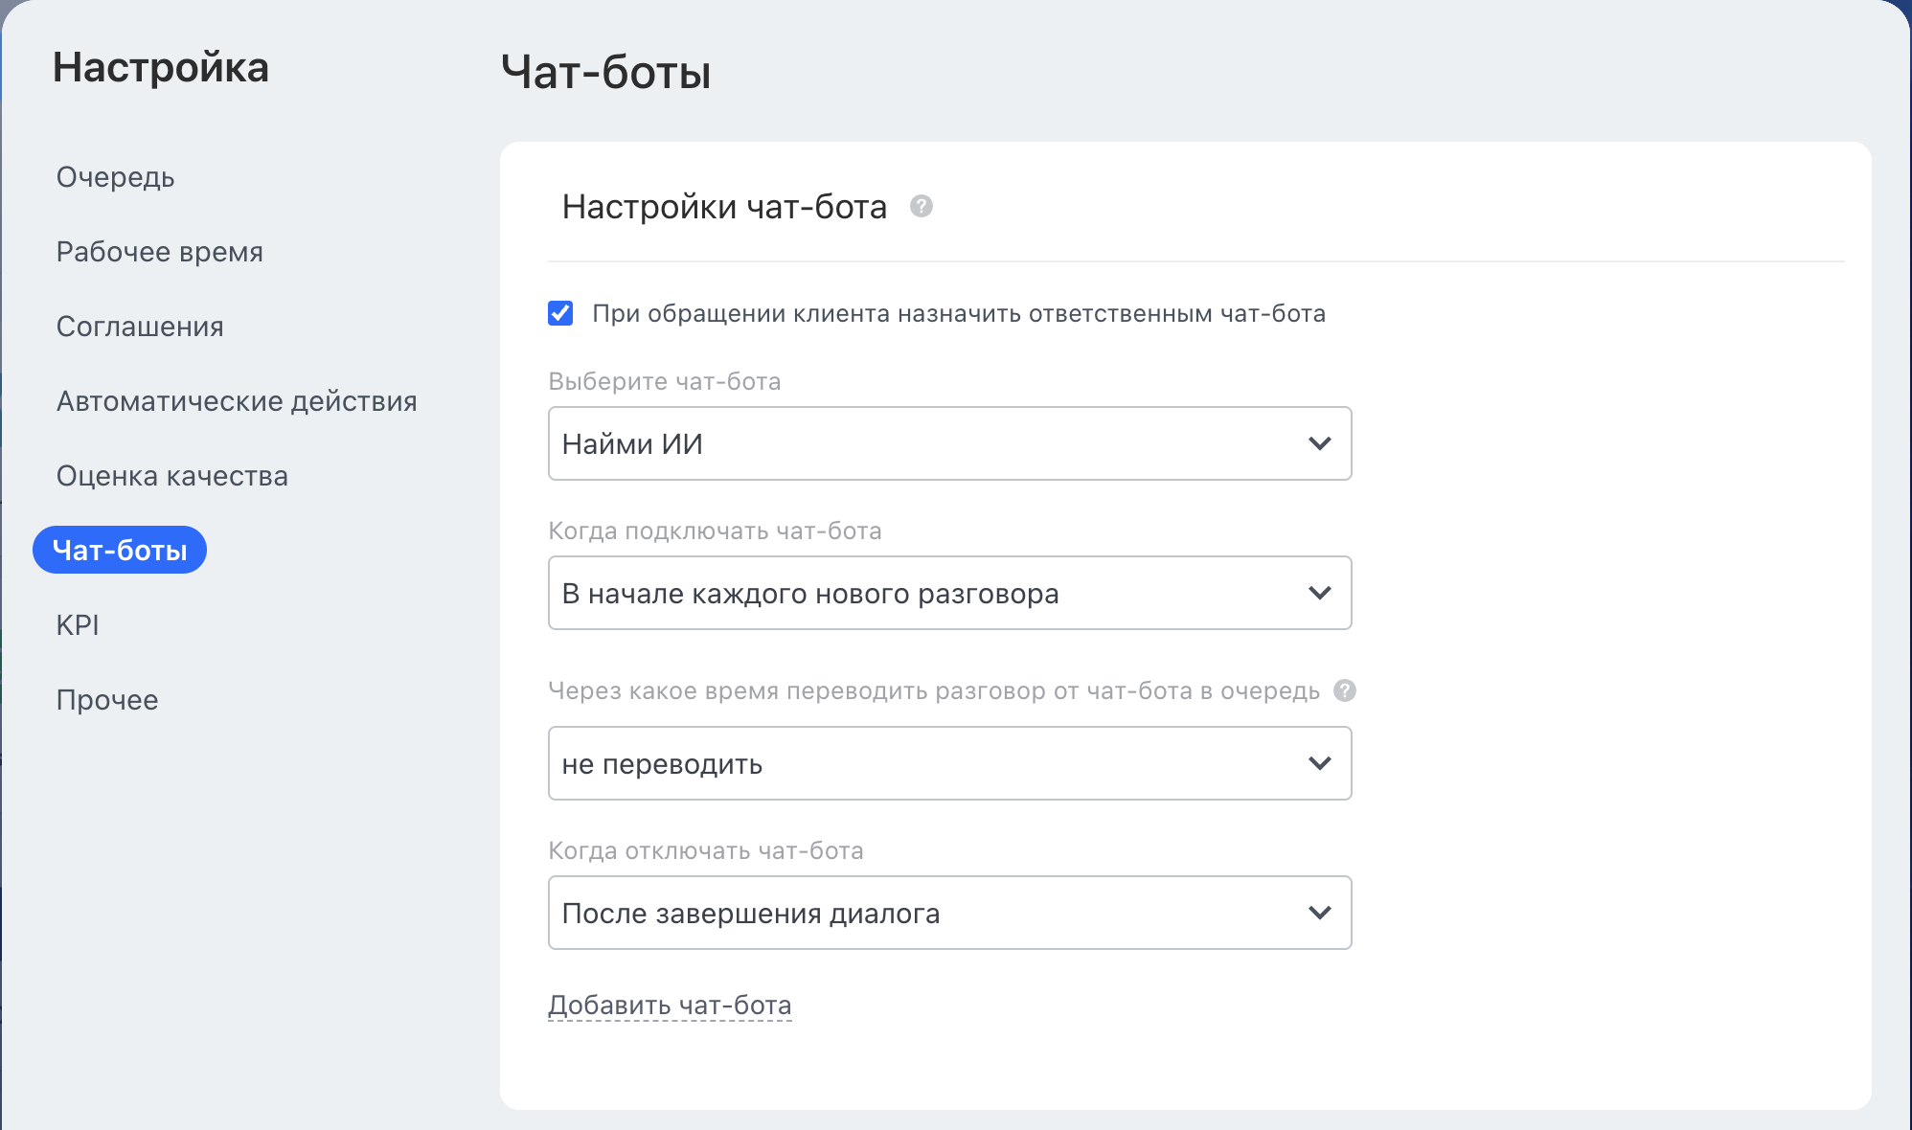Click help icon next to Настройки чат-бота
Screen dimensions: 1912x1130
click(921, 206)
